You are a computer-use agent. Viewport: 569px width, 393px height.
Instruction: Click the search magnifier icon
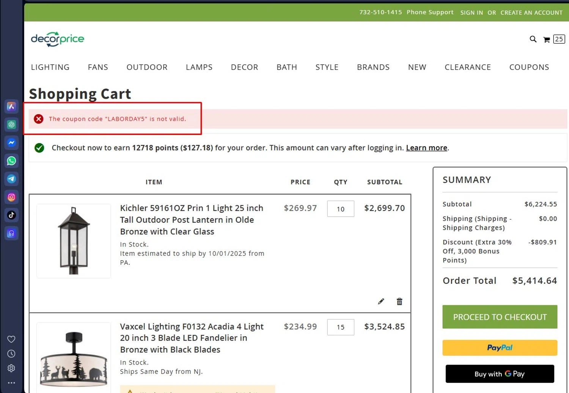[x=533, y=39]
